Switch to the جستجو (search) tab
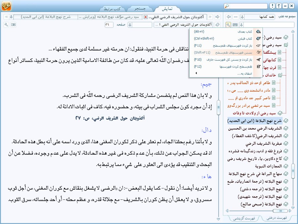Image resolution: width=298 pixels, height=224 pixels. coord(140,9)
